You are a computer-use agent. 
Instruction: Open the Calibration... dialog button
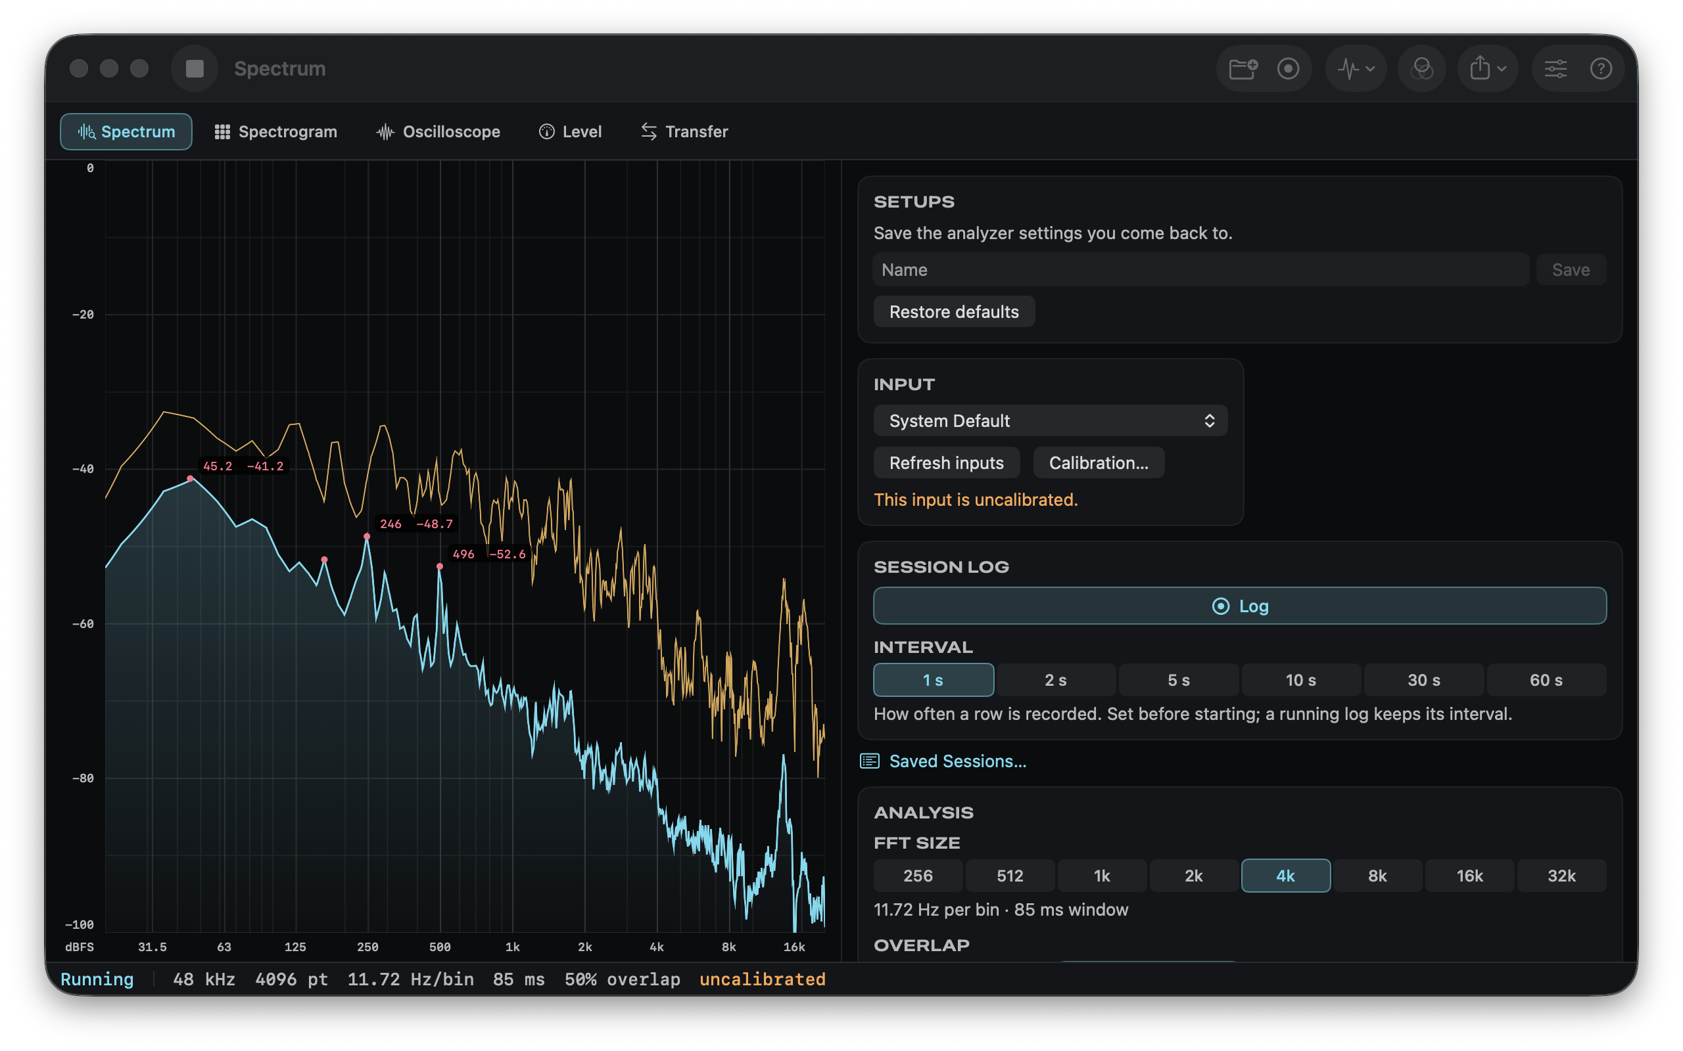coord(1099,463)
